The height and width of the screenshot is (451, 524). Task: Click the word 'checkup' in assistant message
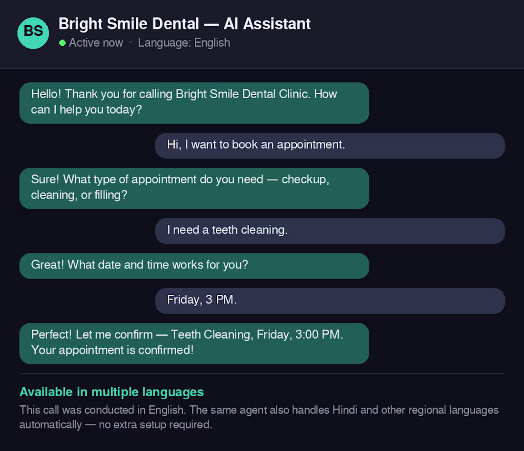(304, 180)
